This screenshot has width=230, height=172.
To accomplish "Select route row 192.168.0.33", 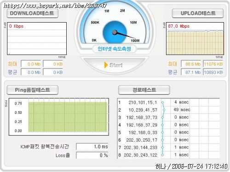I will 168,132.
